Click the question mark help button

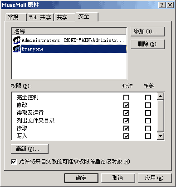[162, 5]
